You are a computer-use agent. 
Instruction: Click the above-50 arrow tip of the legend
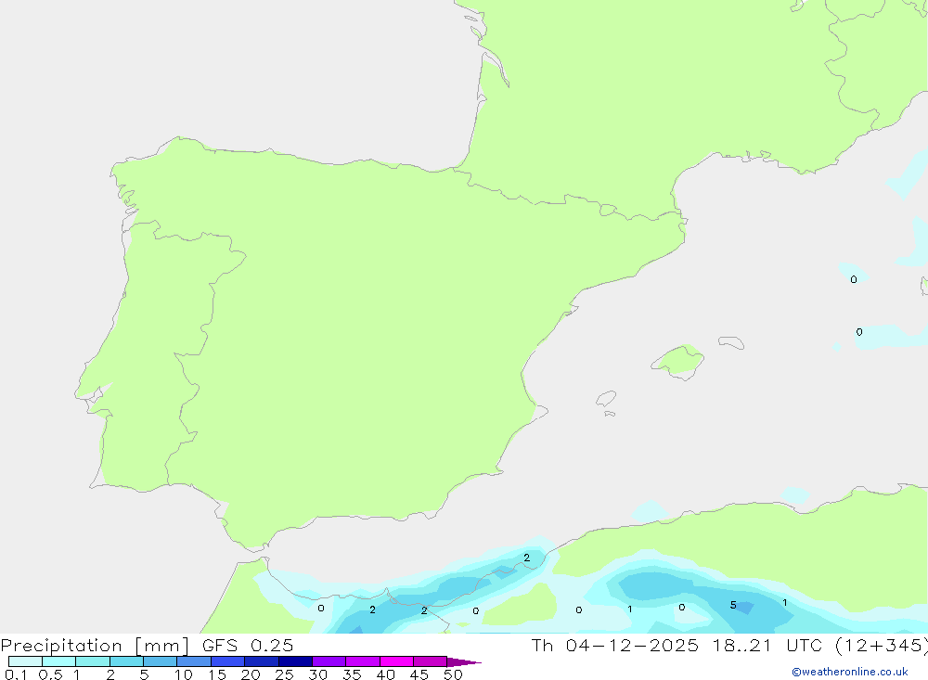pos(464,661)
